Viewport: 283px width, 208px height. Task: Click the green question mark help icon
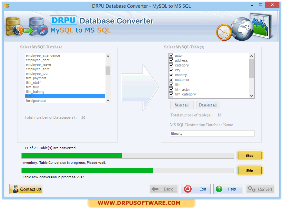(219, 189)
